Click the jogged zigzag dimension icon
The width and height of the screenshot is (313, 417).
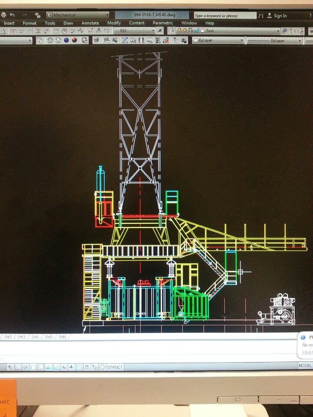point(81,31)
